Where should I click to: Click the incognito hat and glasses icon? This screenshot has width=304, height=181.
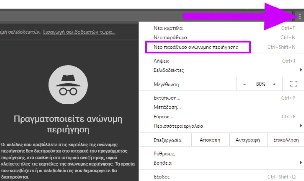tap(68, 85)
